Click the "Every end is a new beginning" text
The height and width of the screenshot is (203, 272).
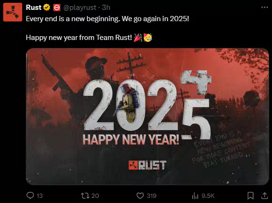[73, 19]
